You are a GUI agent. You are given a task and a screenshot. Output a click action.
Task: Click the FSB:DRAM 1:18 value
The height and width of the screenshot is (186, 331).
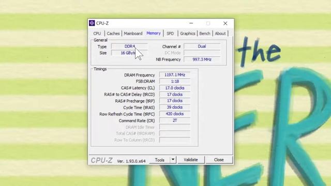175,82
